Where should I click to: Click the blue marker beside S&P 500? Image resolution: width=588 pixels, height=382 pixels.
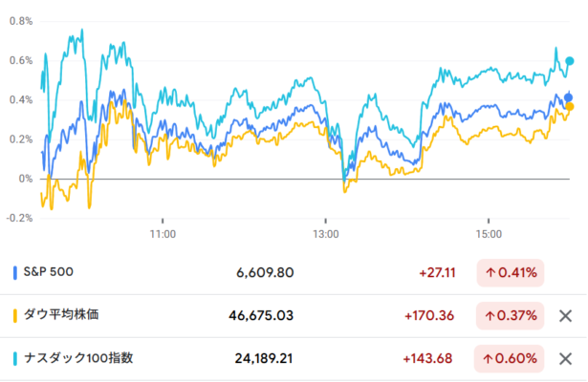15,273
